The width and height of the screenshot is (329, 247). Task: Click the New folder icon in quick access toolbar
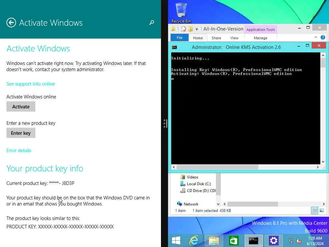tap(191, 29)
